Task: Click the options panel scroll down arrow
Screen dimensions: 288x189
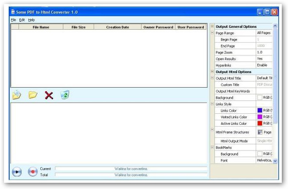Action: pyautogui.click(x=275, y=161)
